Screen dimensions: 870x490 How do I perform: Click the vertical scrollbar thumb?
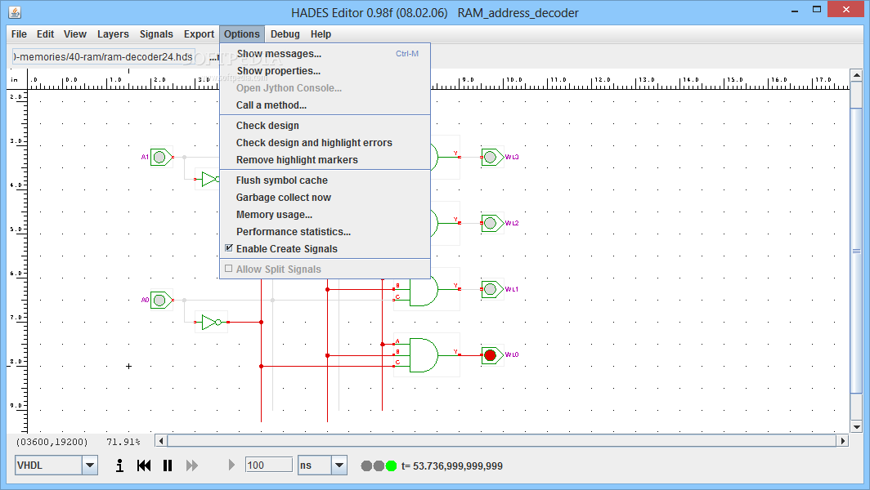(856, 251)
